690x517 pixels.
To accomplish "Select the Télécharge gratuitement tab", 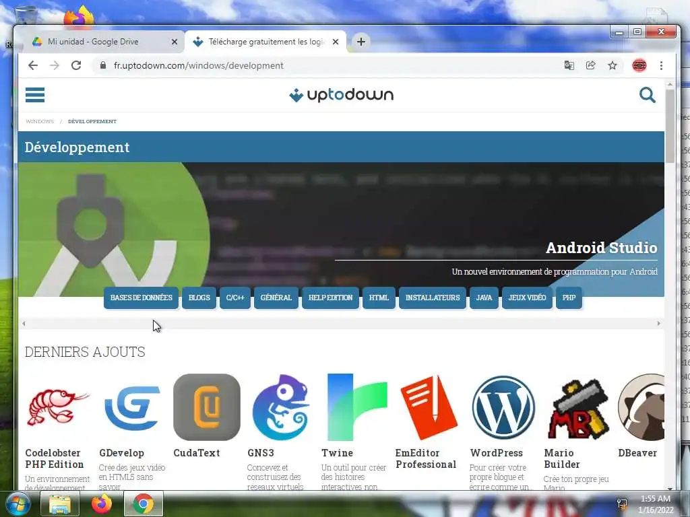I will pos(265,42).
